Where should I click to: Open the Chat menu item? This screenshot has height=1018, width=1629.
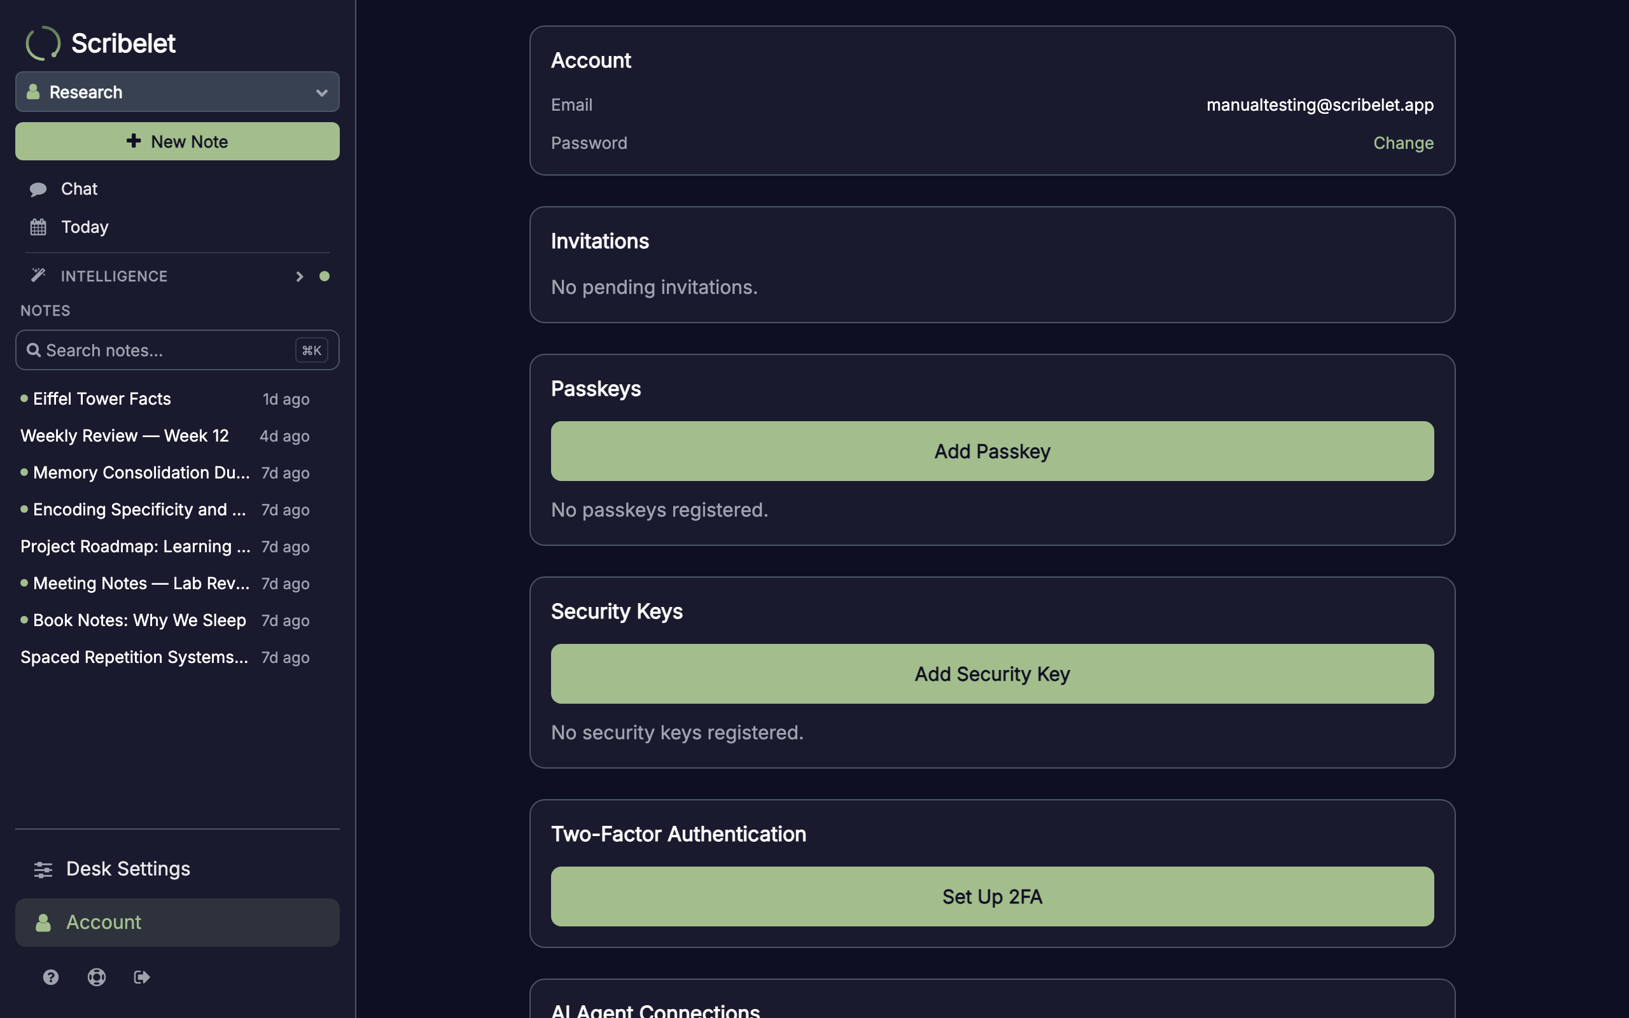click(177, 189)
